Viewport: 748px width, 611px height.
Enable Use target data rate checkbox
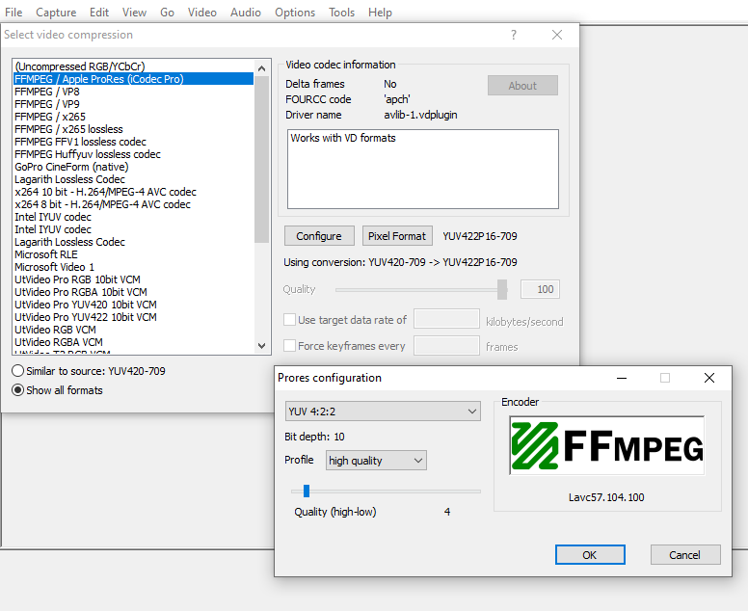tap(289, 320)
